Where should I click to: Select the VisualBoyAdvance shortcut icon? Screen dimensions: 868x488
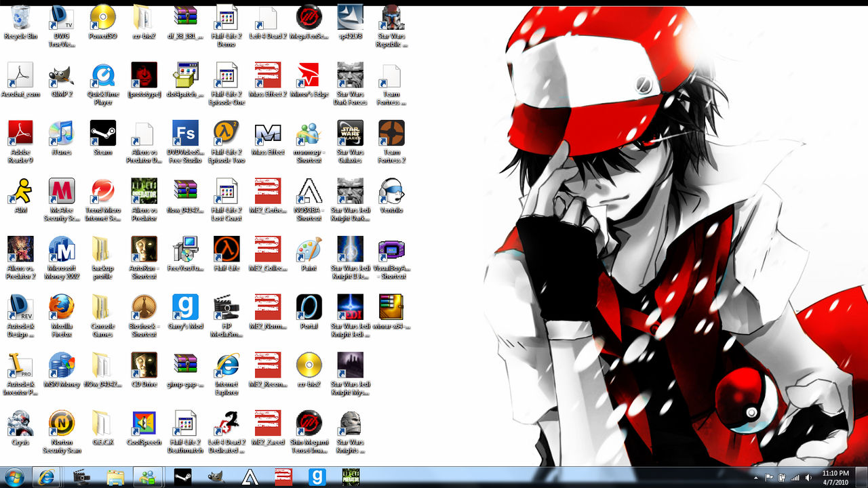coord(391,258)
